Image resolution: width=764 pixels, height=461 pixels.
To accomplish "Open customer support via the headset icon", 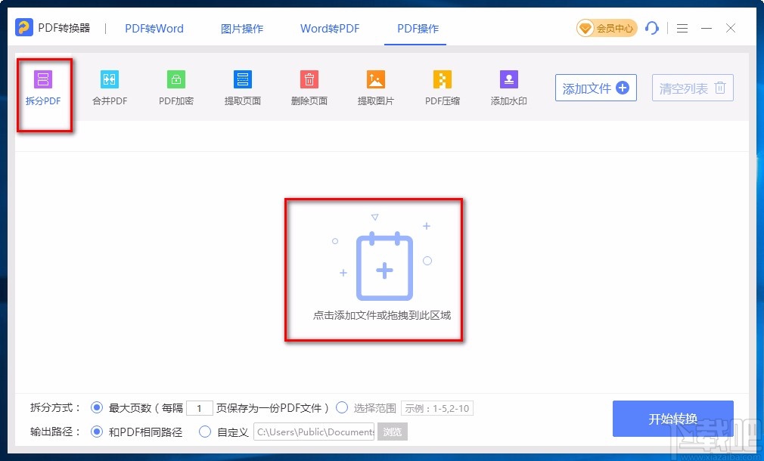I will pos(652,28).
